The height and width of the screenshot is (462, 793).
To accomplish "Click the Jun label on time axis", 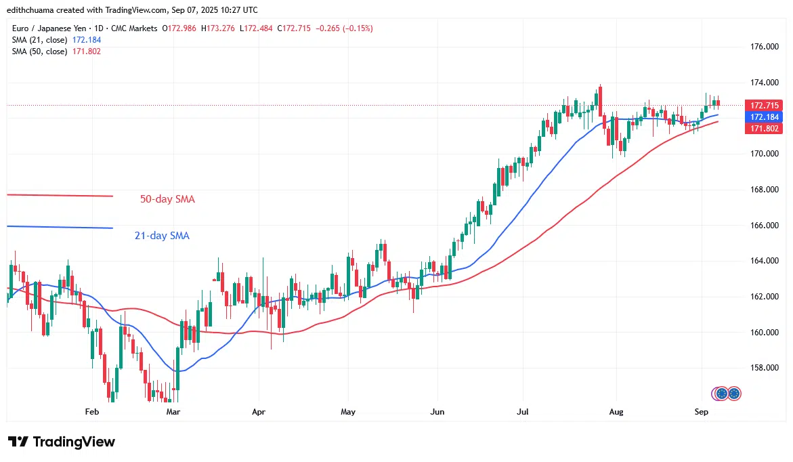I will [x=437, y=412].
